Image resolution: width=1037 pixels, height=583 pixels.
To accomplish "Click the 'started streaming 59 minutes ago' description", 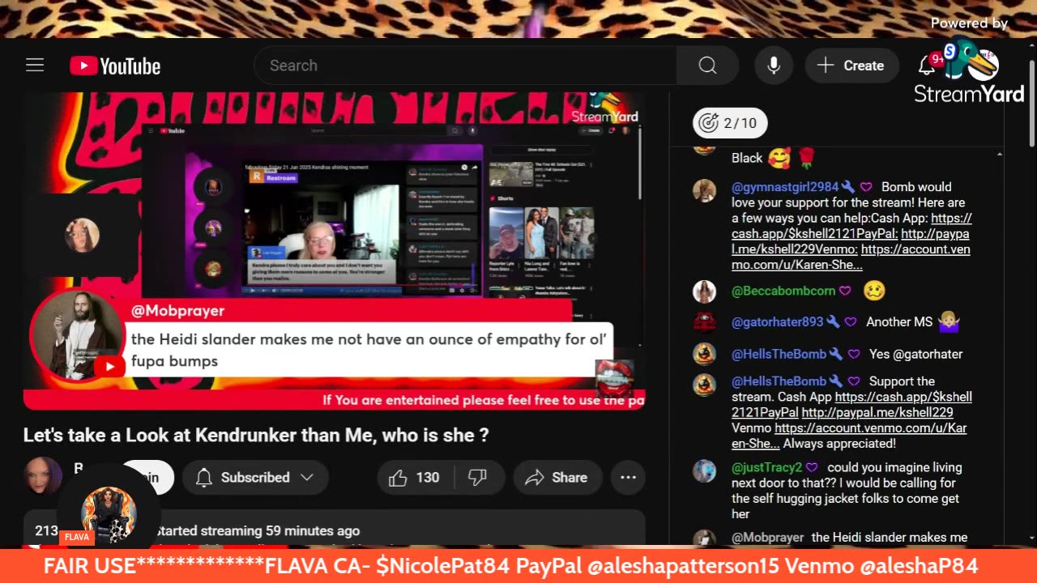I will click(257, 531).
